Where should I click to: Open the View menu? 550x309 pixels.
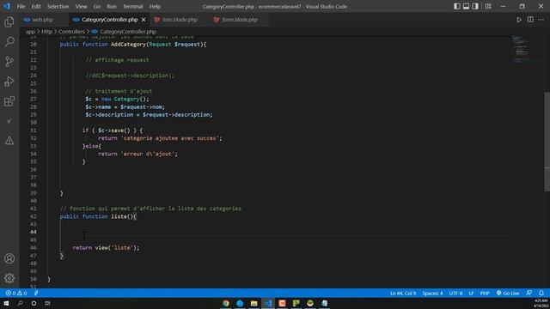pyautogui.click(x=81, y=7)
